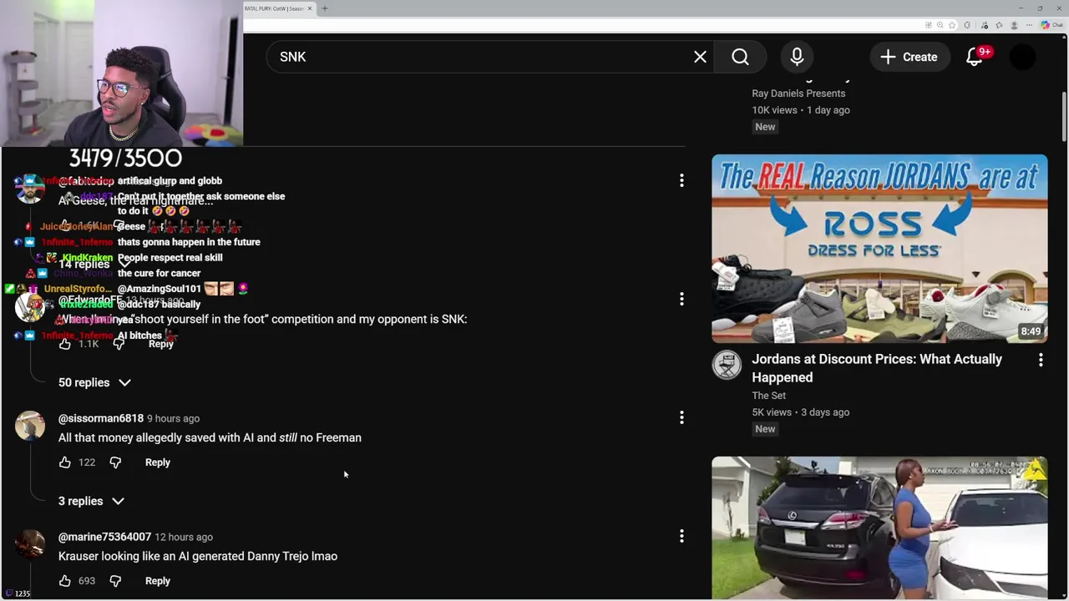The width and height of the screenshot is (1069, 601).
Task: Dislike the @sissorman6818 comment
Action: [115, 462]
